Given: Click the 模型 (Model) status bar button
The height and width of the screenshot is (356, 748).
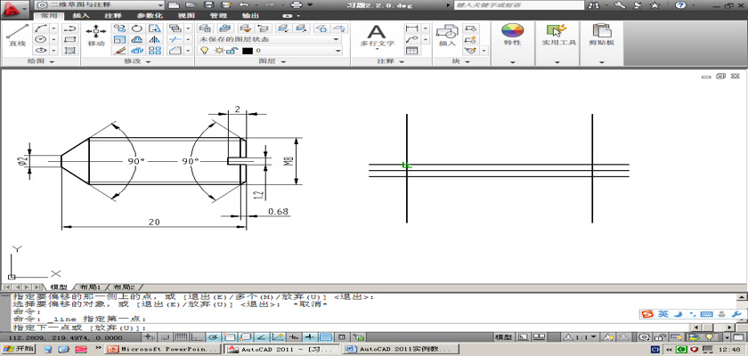Looking at the screenshot, I should [x=504, y=337].
